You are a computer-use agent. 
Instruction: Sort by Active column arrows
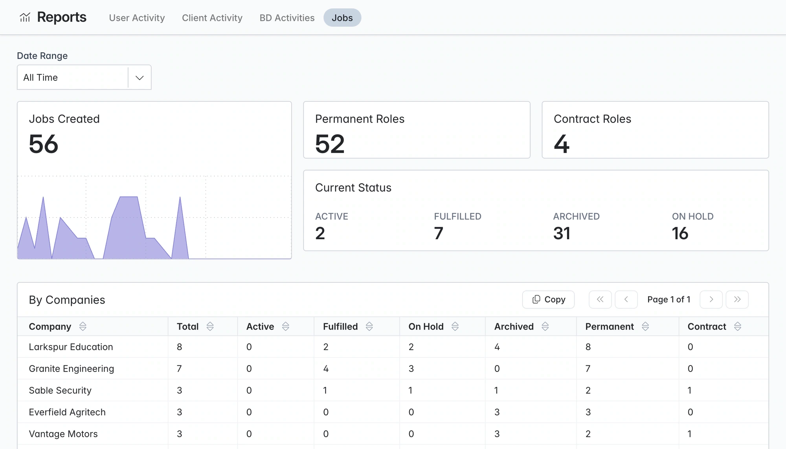coord(286,326)
